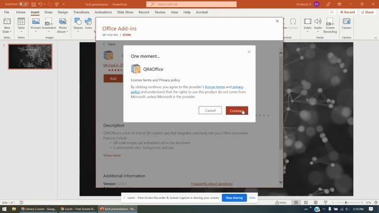Click zoom in plus button
The image size is (379, 213).
click(x=362, y=202)
